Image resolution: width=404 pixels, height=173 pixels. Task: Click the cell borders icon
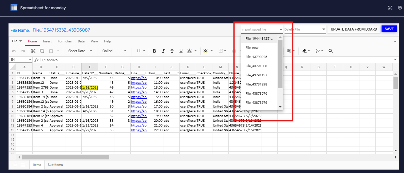(x=221, y=51)
